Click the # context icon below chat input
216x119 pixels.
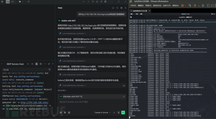tap(65, 112)
